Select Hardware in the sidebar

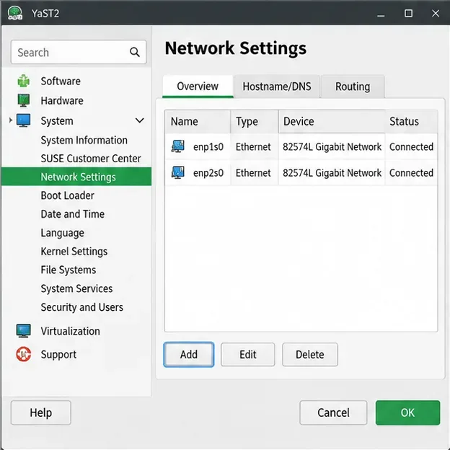(62, 101)
